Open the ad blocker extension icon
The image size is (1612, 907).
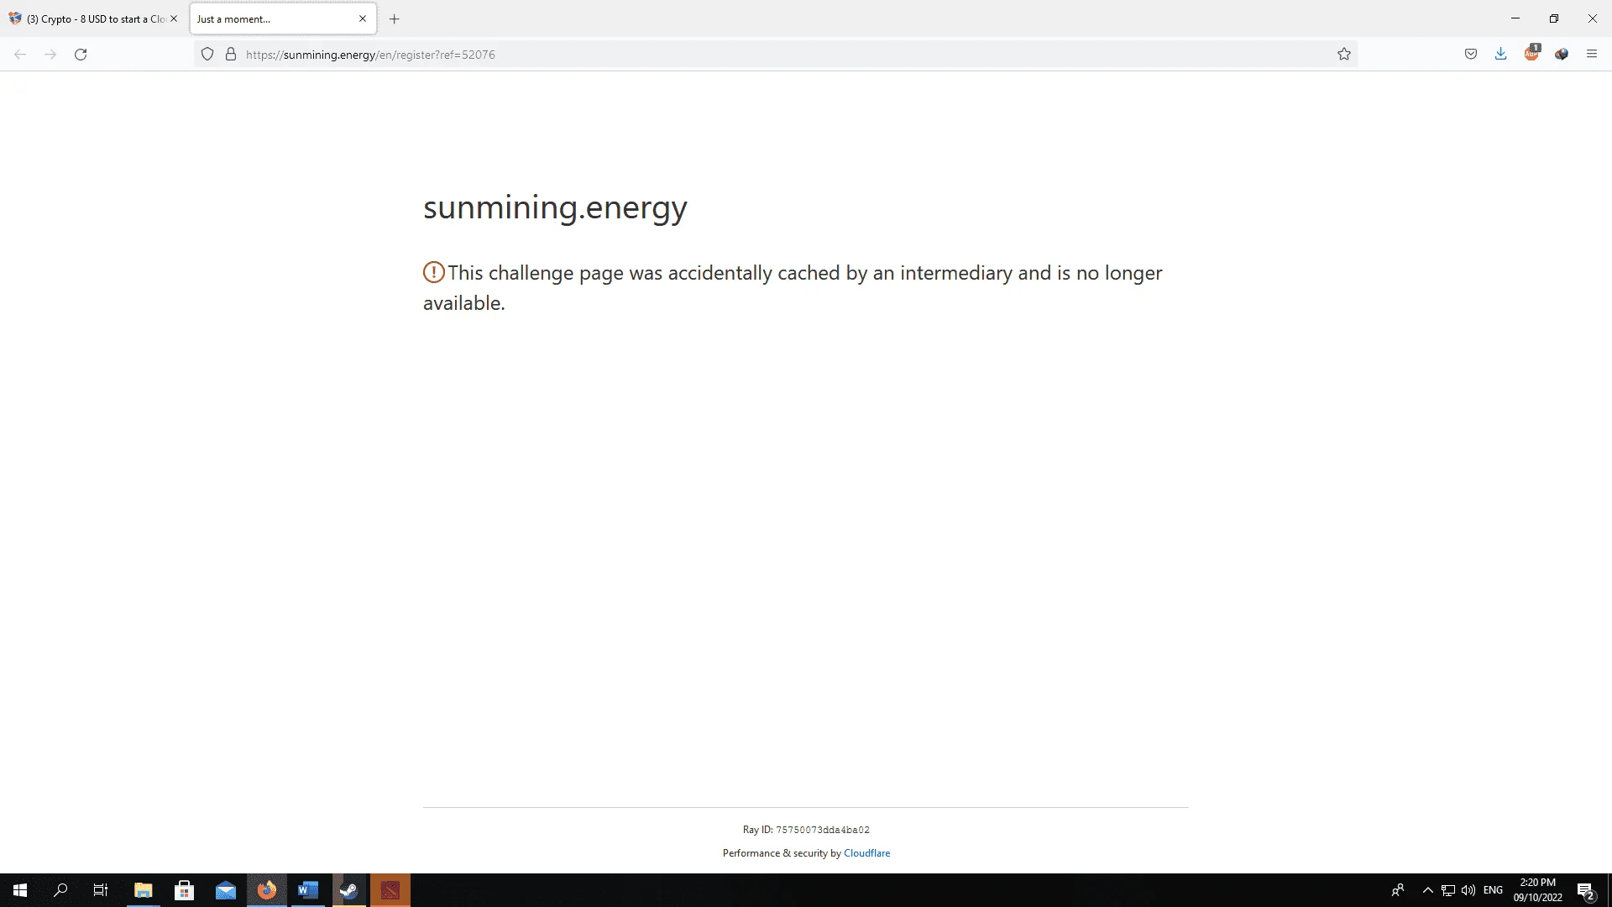click(x=1532, y=53)
